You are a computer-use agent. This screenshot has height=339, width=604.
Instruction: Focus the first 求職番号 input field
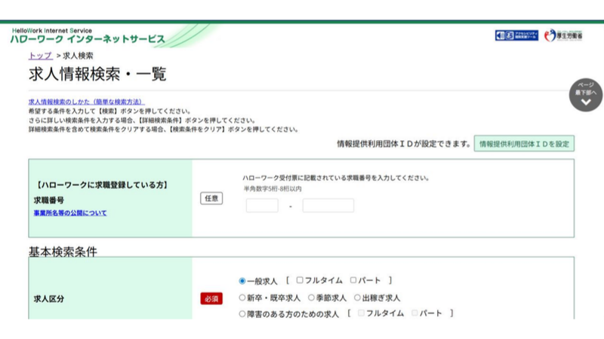(x=262, y=206)
